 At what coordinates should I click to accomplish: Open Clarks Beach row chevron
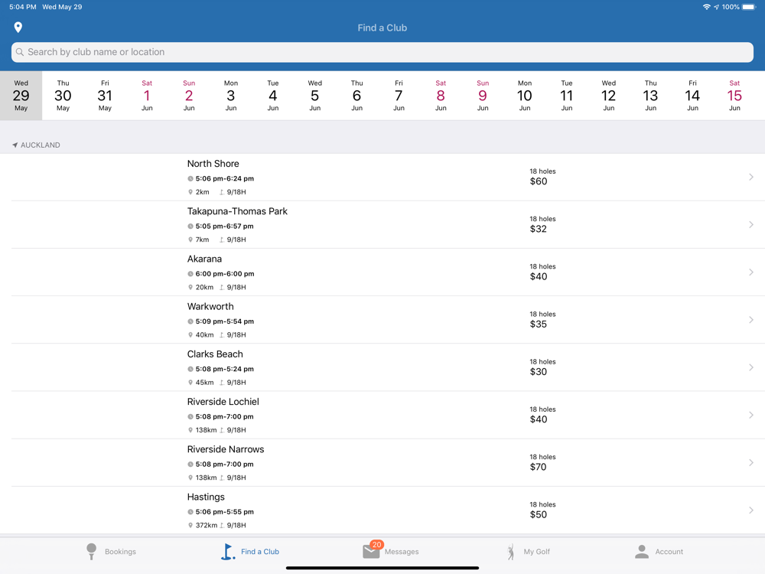click(751, 367)
